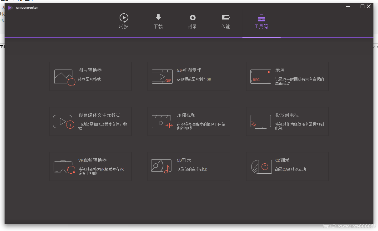
Task: Open the hamburger menu in title bar
Action: point(348,7)
